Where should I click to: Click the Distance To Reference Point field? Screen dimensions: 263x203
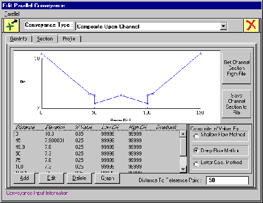(227, 181)
